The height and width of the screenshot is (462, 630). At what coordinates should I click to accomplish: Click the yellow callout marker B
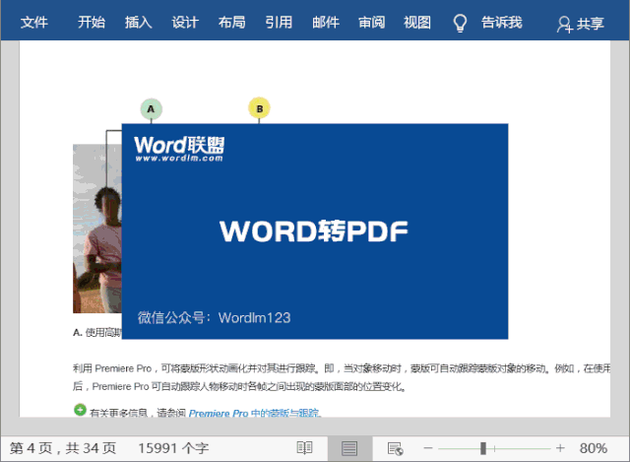[x=259, y=108]
